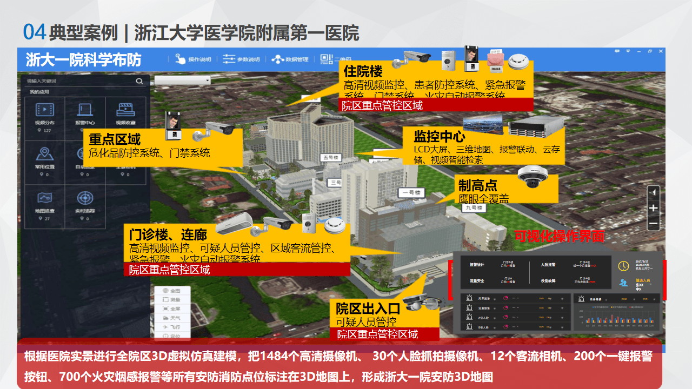Zoom in with the plus map button
692x389 pixels.
pyautogui.click(x=654, y=208)
